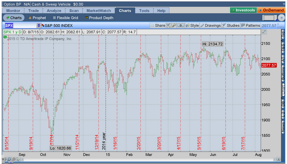287x164 pixels.
Task: Open the Buttons sidebar tab
Action: pos(283,74)
